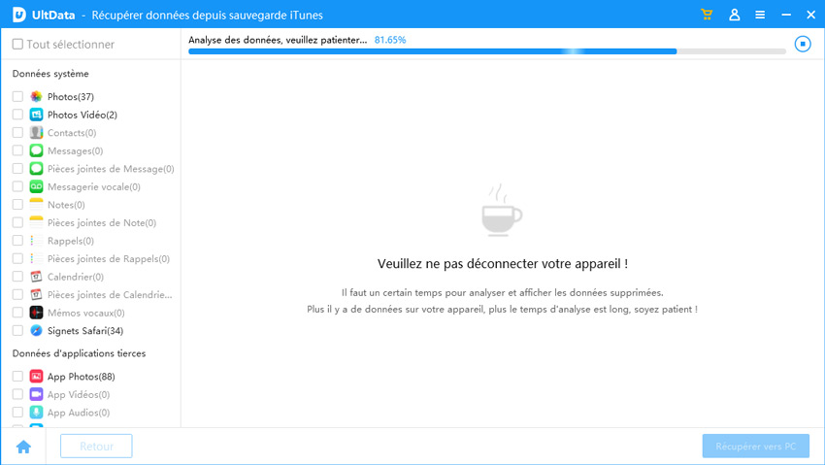825x465 pixels.
Task: Click the Notes icon
Action: tap(36, 204)
